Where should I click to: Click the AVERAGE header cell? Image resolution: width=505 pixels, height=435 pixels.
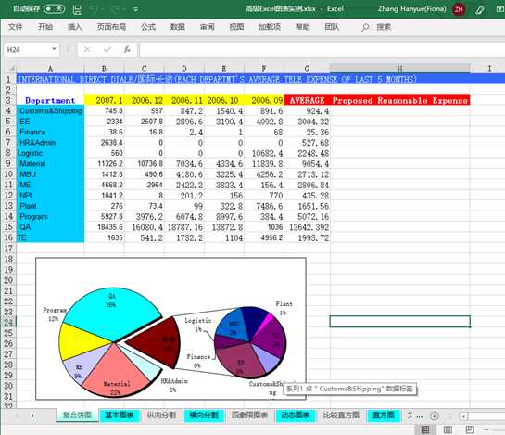[x=307, y=100]
